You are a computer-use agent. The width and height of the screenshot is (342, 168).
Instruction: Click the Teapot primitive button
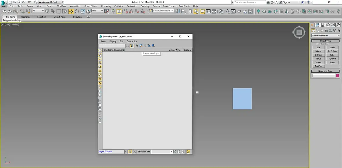click(x=318, y=62)
